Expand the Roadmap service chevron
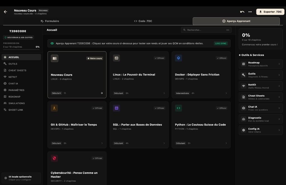 pos(279,64)
